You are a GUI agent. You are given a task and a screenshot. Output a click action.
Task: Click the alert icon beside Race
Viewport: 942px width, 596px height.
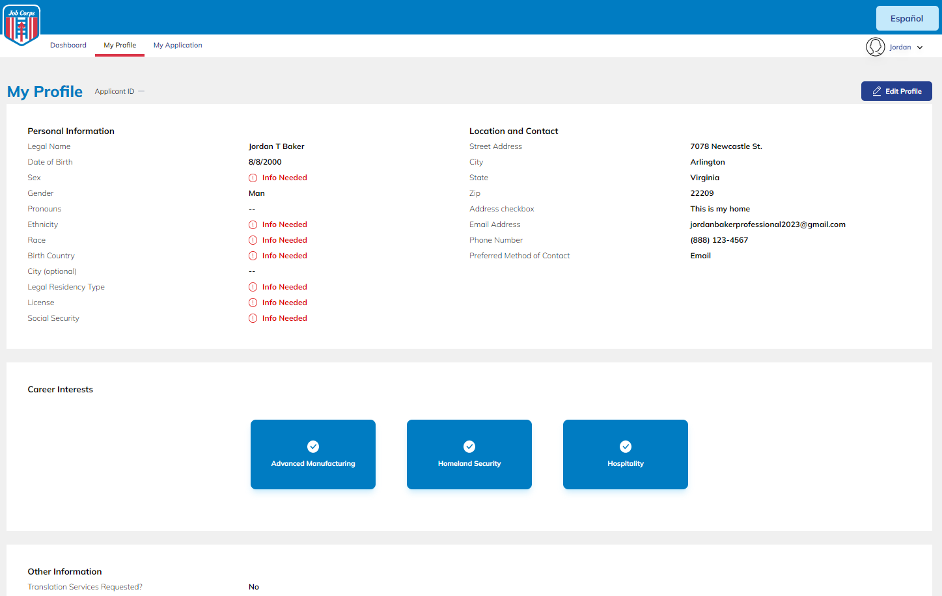coord(253,240)
